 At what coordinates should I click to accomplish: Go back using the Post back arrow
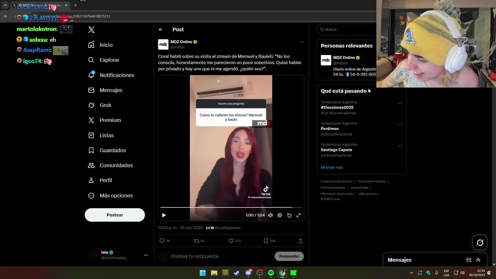(x=161, y=29)
